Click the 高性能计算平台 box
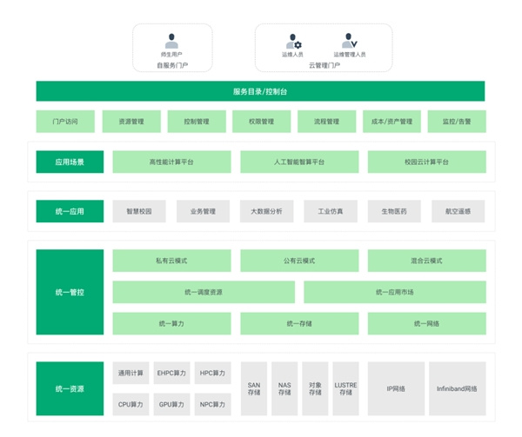This screenshot has width=522, height=437. click(171, 162)
